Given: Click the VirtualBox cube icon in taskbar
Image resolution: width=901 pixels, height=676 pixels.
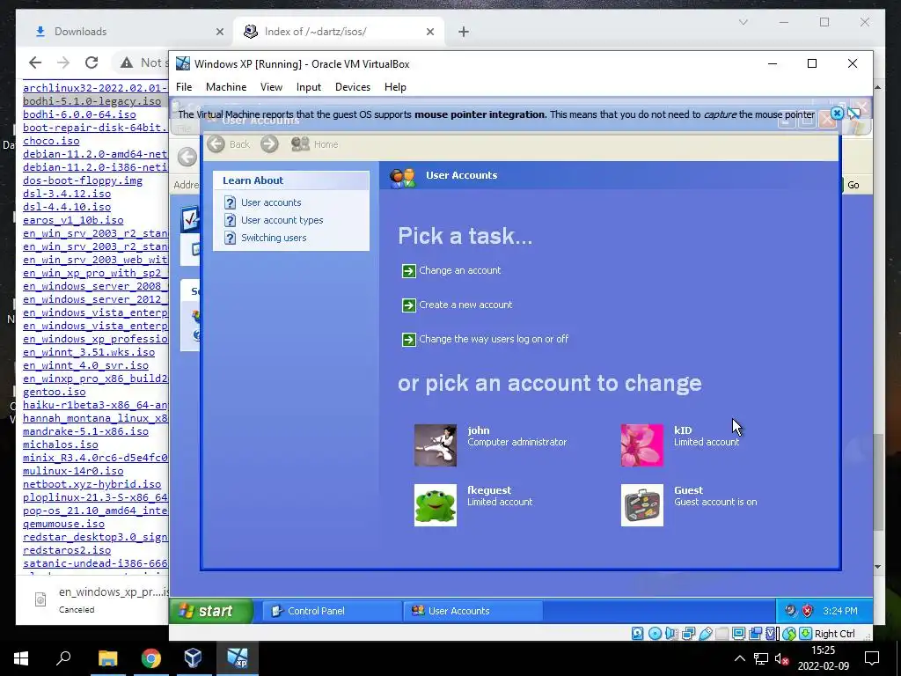Looking at the screenshot, I should tap(193, 658).
